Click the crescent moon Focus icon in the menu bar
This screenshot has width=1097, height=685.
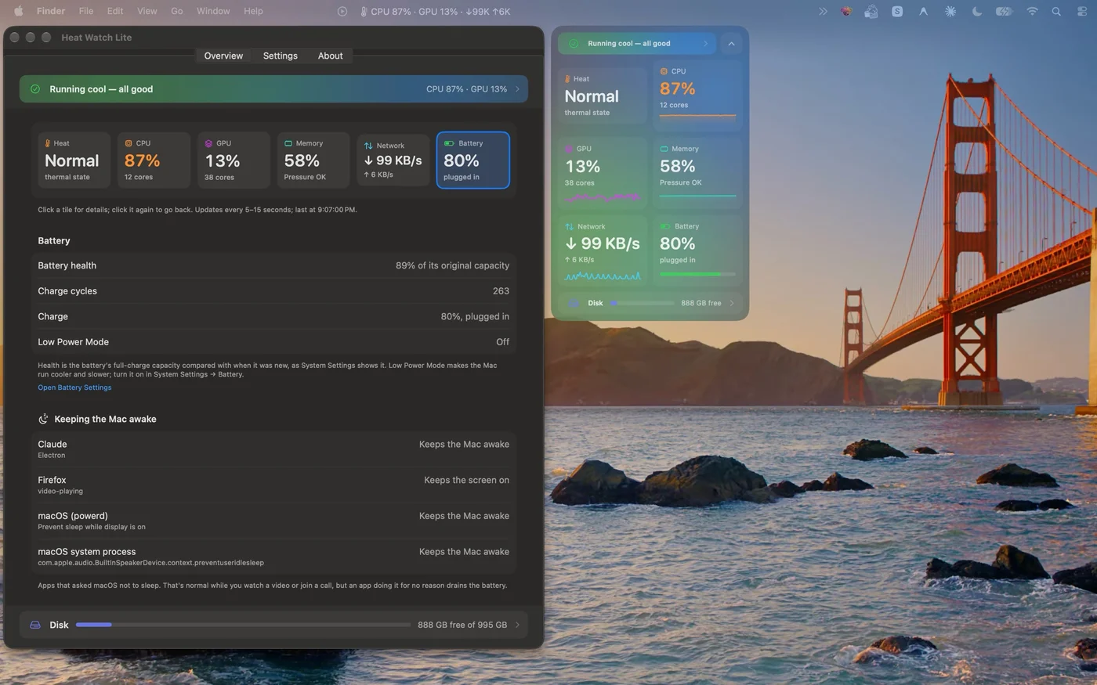coord(976,11)
